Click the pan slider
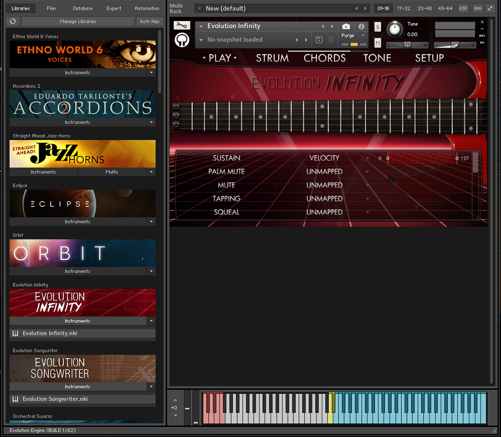Image resolution: width=501 pixels, height=437 pixels. (407, 45)
